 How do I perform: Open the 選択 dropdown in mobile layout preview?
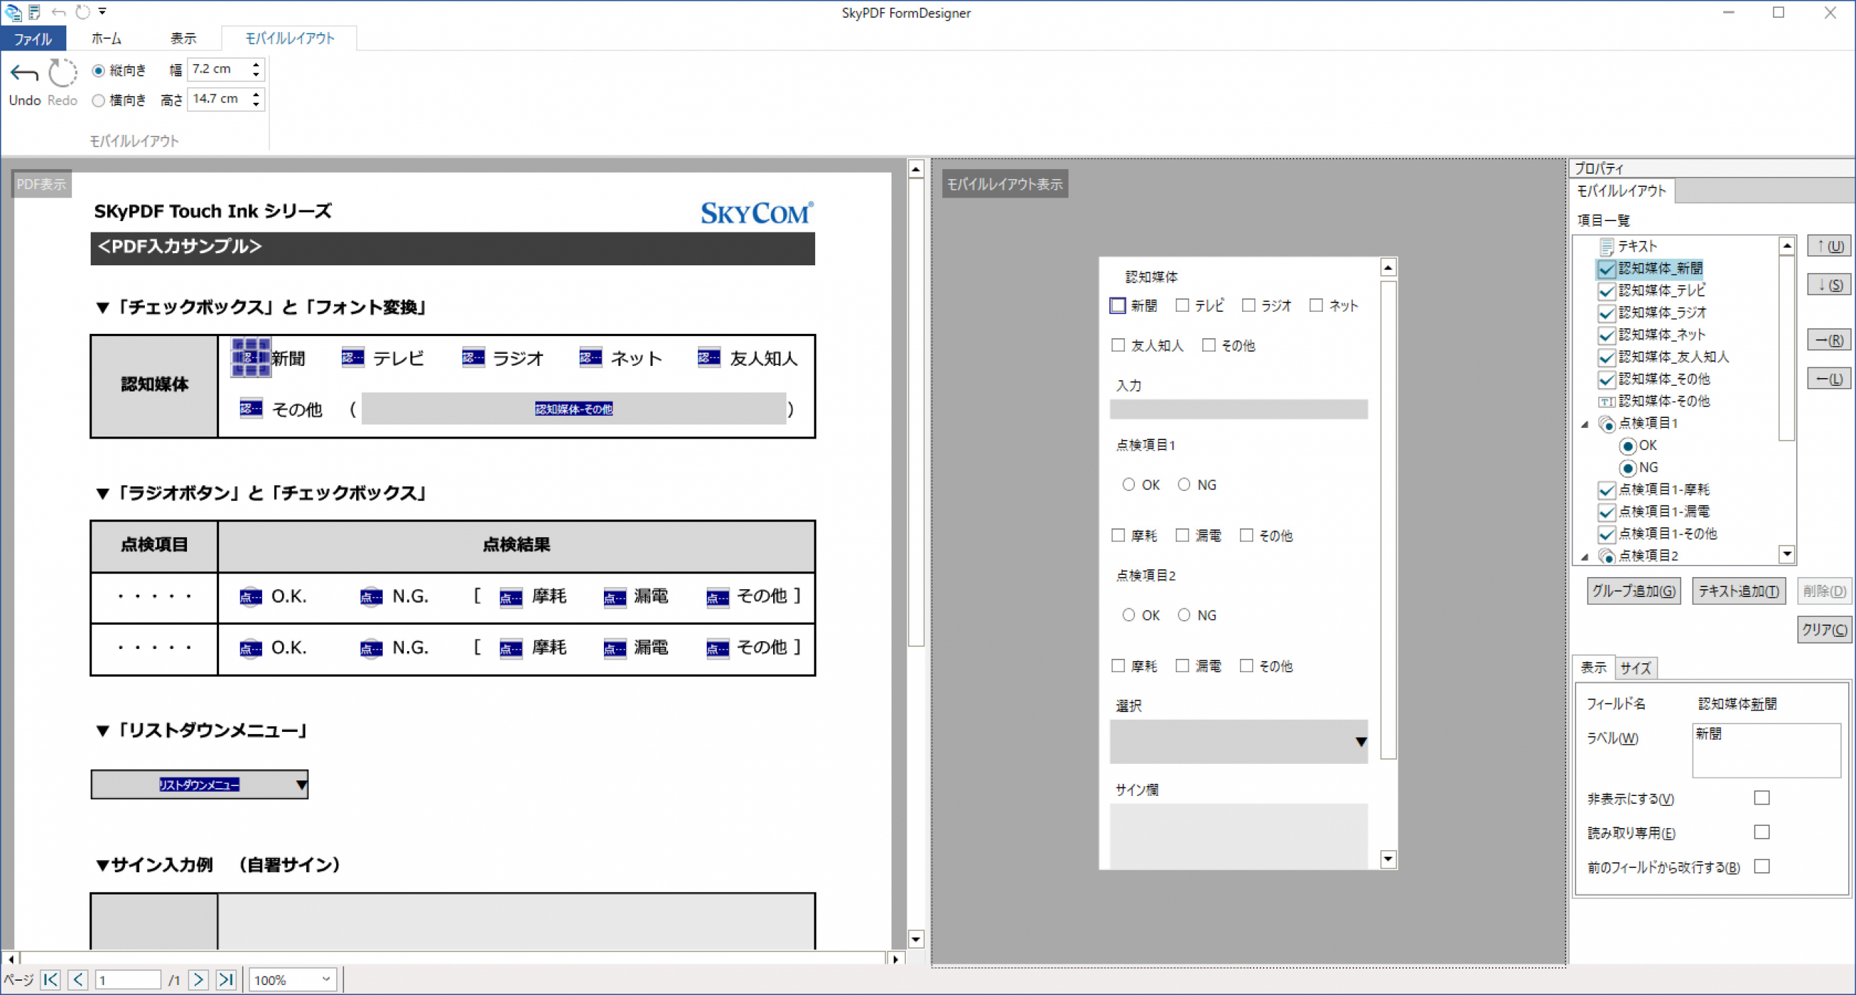click(1239, 742)
